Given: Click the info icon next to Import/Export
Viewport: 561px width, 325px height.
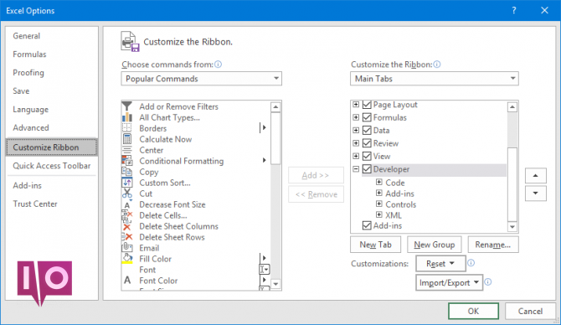Looking at the screenshot, I should pyautogui.click(x=488, y=282).
